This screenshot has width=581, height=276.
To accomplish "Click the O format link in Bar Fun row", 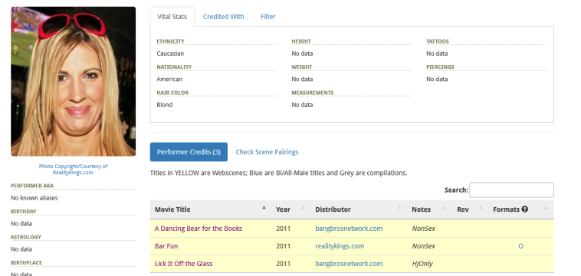I will tap(520, 246).
